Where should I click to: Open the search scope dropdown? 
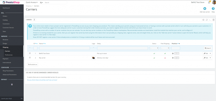pos(42,3)
